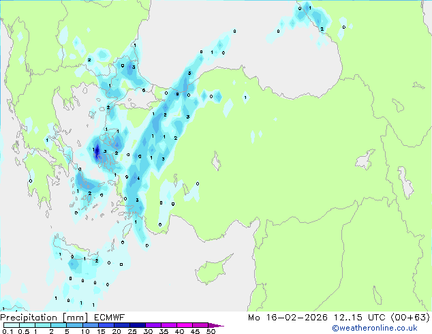Click the 25–30 mm navy legend swatch
Screen dimensions: 432x334
tap(138, 325)
